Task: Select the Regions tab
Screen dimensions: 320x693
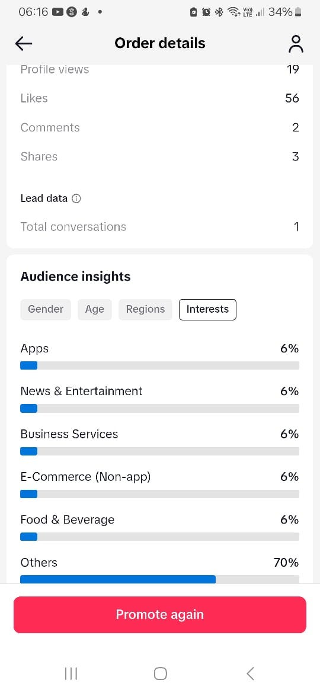Action: (145, 309)
